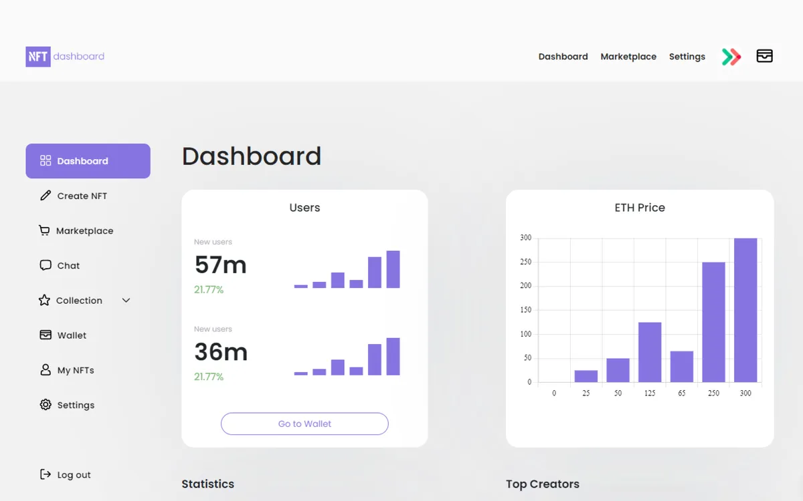Select the Dashboard sidebar item label

pos(83,161)
